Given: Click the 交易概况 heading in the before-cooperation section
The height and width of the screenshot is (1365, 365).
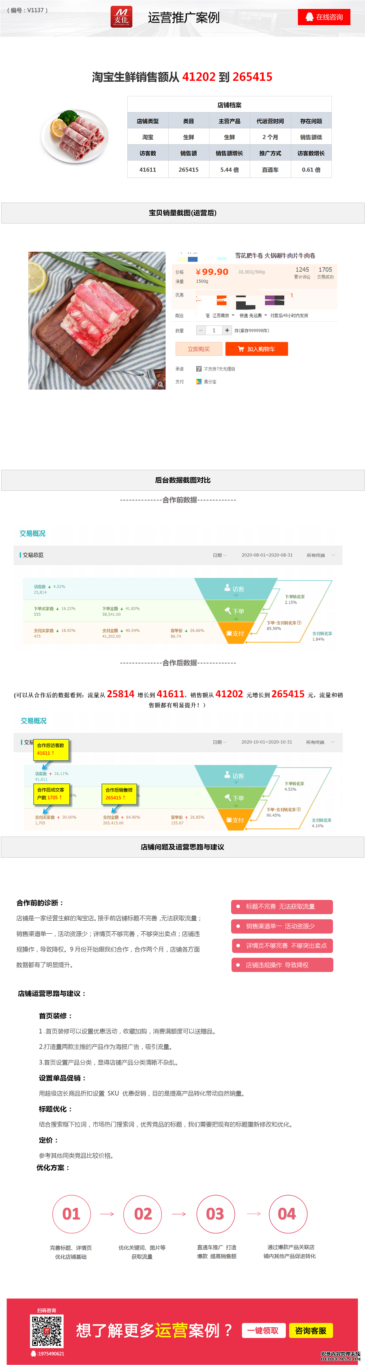Looking at the screenshot, I should coord(32,534).
